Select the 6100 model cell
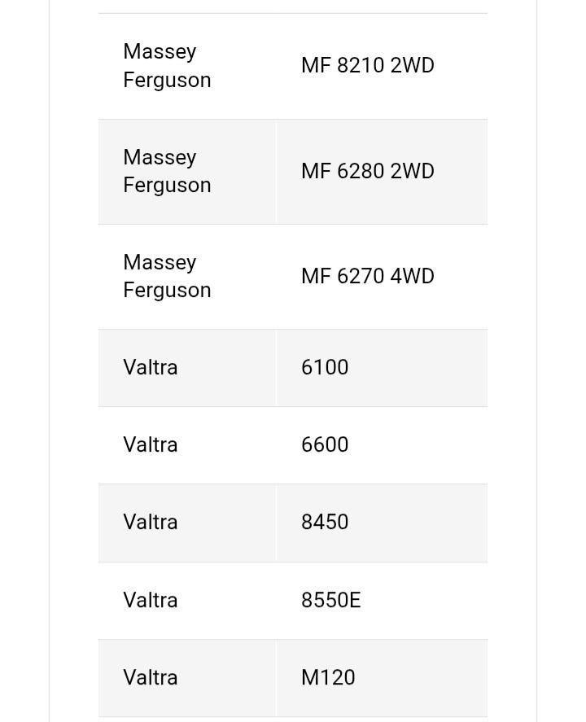This screenshot has width=586, height=722. (325, 367)
